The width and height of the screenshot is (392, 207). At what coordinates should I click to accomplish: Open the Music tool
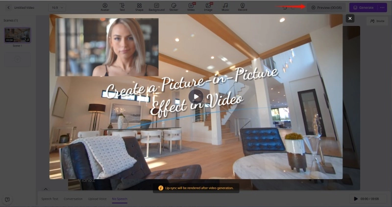coord(225,7)
